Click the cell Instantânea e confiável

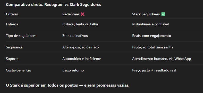[x=150, y=24]
